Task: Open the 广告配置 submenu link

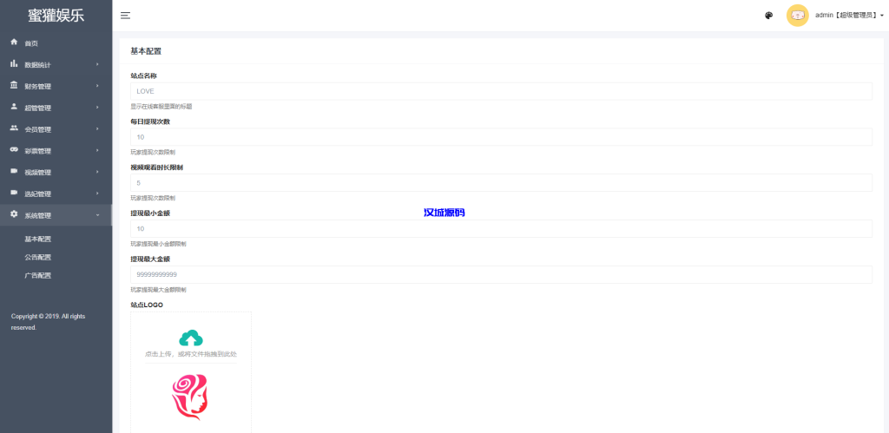Action: coord(37,275)
